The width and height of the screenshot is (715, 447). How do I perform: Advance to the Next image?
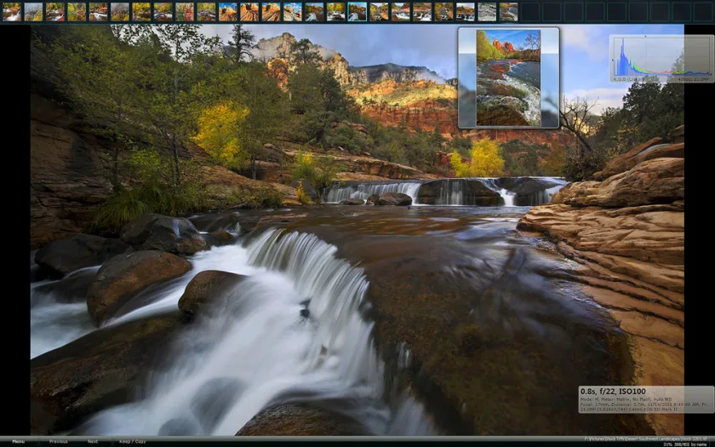(x=93, y=442)
